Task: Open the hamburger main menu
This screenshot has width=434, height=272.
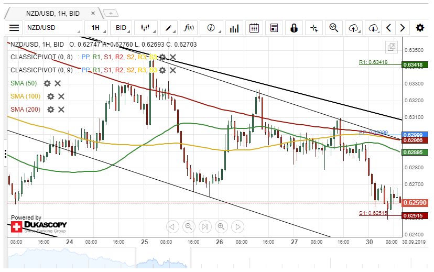Action: point(14,28)
